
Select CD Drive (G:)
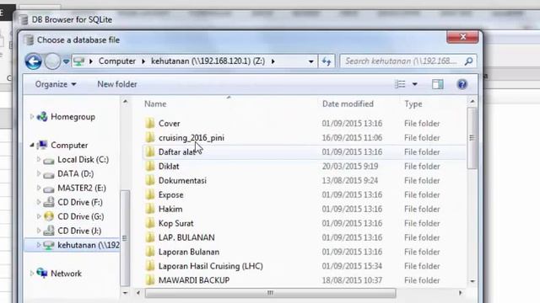[x=81, y=217]
